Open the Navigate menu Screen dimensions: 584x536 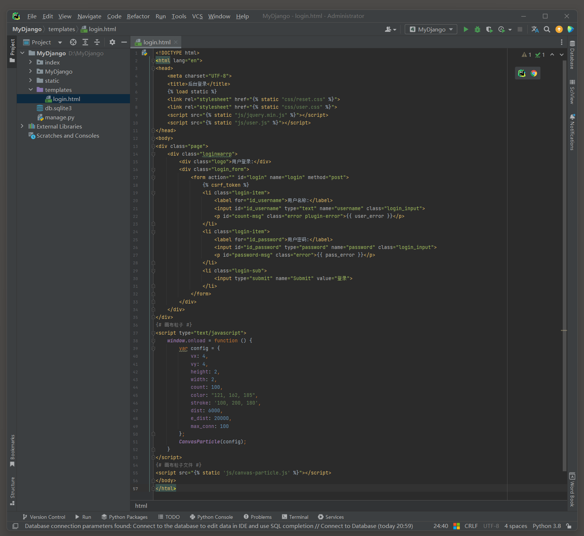click(89, 16)
